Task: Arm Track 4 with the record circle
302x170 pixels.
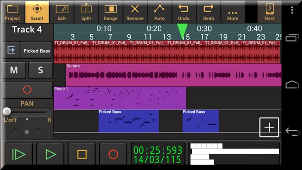Action: tap(27, 90)
